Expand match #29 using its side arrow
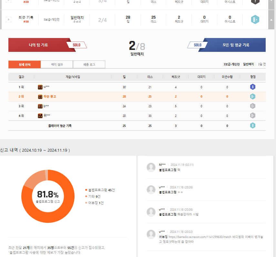 point(271,1)
